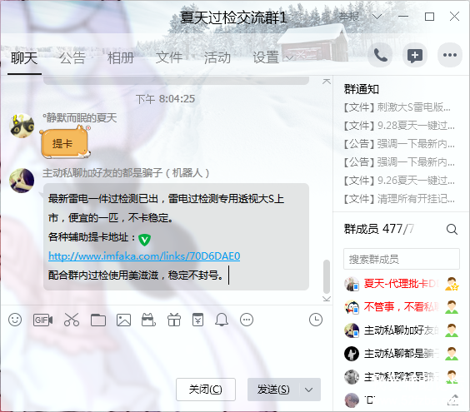Select member 主动私聊加好友
This screenshot has height=412, width=470.
click(402, 330)
